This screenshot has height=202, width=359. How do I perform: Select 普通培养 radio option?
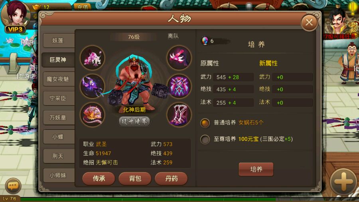click(205, 123)
